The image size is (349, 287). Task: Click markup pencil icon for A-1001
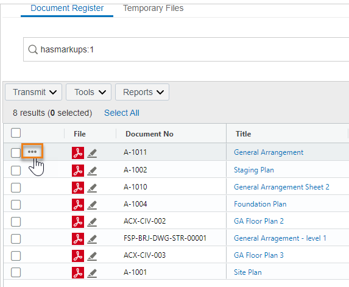click(92, 273)
